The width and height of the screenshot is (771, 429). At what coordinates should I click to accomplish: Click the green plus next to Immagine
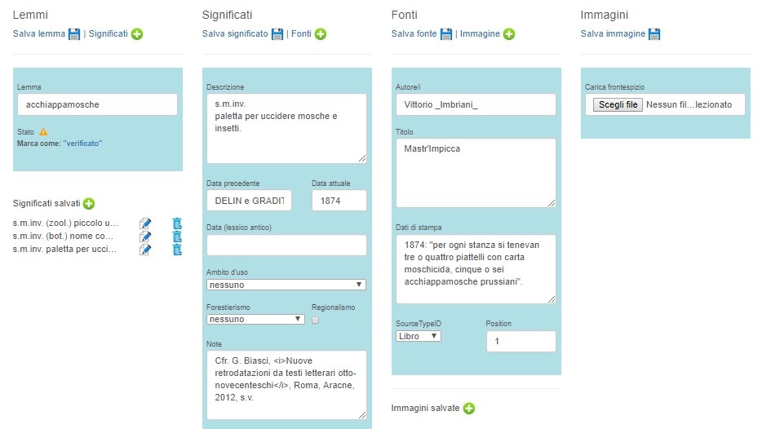(x=509, y=34)
